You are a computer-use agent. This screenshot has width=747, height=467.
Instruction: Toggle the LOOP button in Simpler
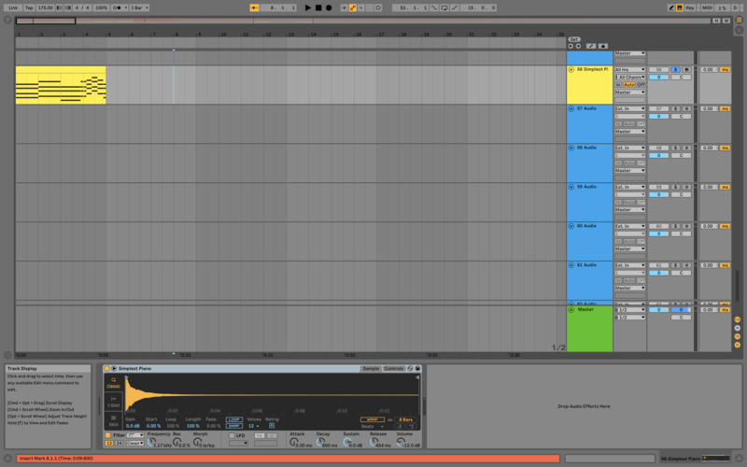pos(233,419)
